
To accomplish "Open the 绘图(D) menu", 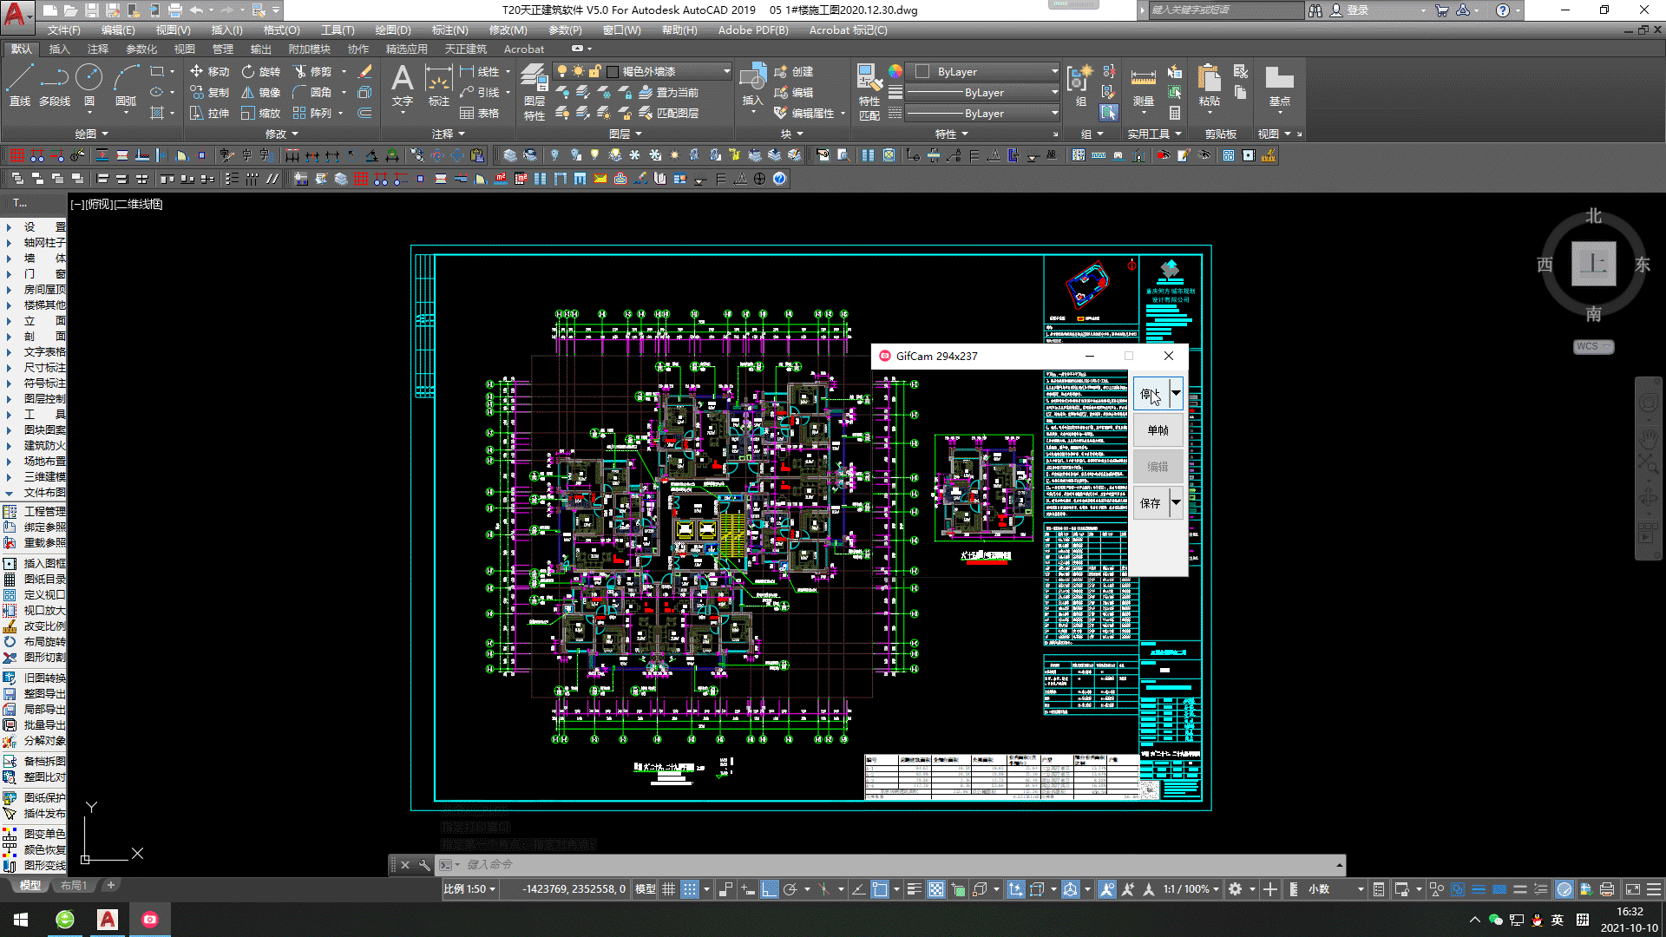I will pos(392,30).
